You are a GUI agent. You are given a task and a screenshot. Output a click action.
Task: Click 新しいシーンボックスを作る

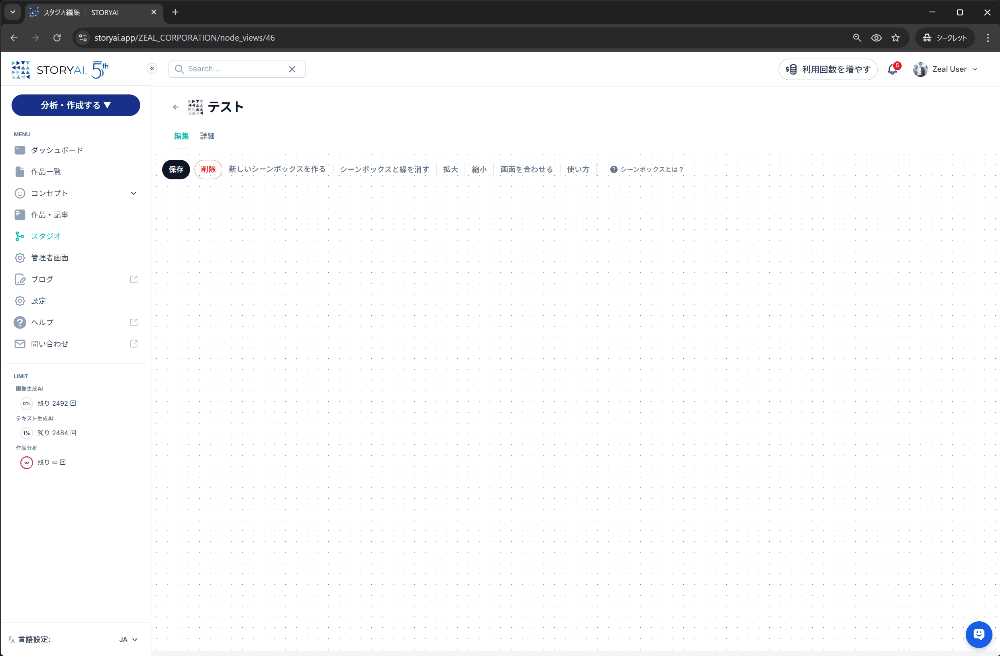coord(277,169)
